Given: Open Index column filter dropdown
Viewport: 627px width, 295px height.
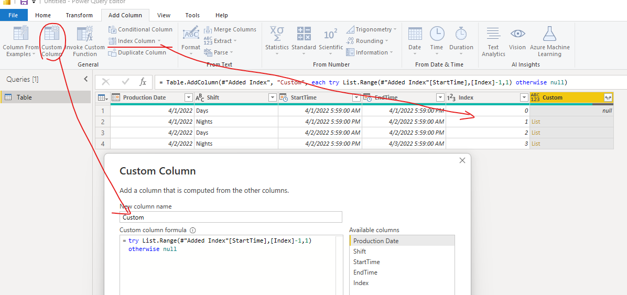Looking at the screenshot, I should click(523, 97).
